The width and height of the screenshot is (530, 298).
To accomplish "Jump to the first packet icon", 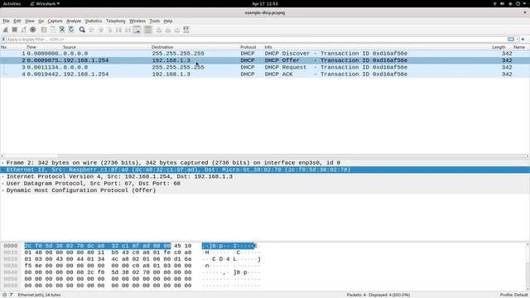I will coord(118,30).
